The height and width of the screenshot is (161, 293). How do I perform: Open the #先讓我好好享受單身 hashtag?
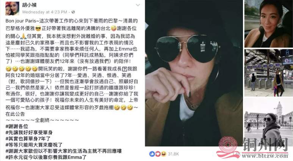pyautogui.click(x=29, y=133)
